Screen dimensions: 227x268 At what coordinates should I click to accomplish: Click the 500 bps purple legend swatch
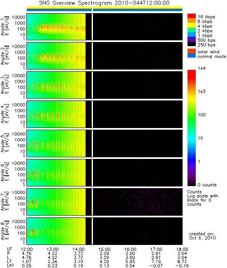tap(192, 39)
